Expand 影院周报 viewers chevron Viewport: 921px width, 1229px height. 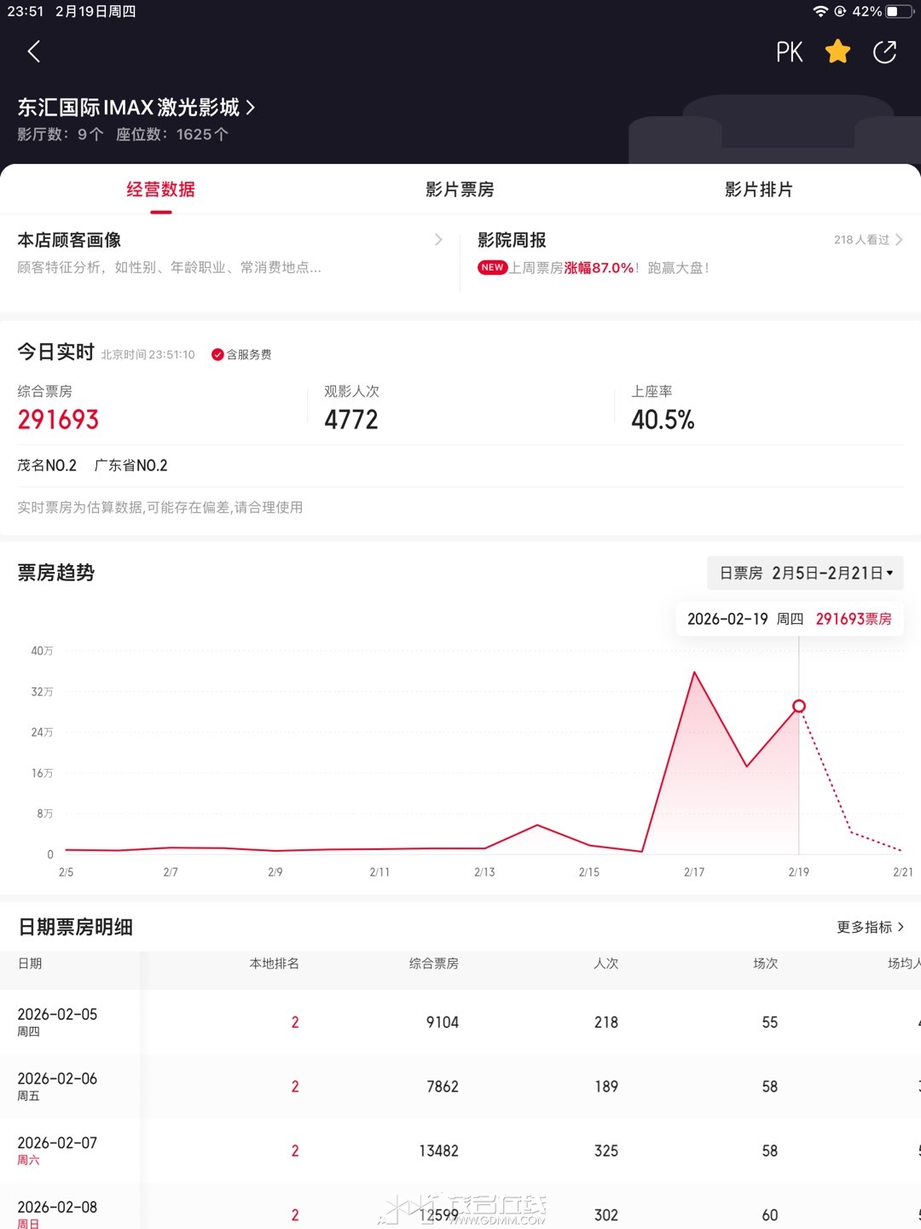899,240
